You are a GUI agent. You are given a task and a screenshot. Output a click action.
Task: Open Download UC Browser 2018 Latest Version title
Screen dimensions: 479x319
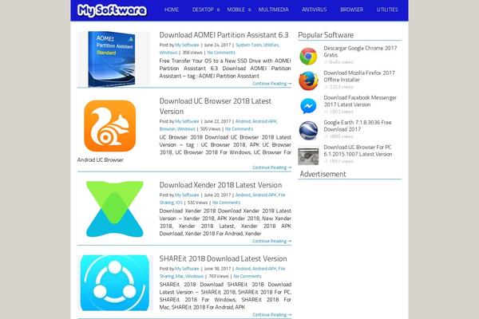(x=215, y=106)
